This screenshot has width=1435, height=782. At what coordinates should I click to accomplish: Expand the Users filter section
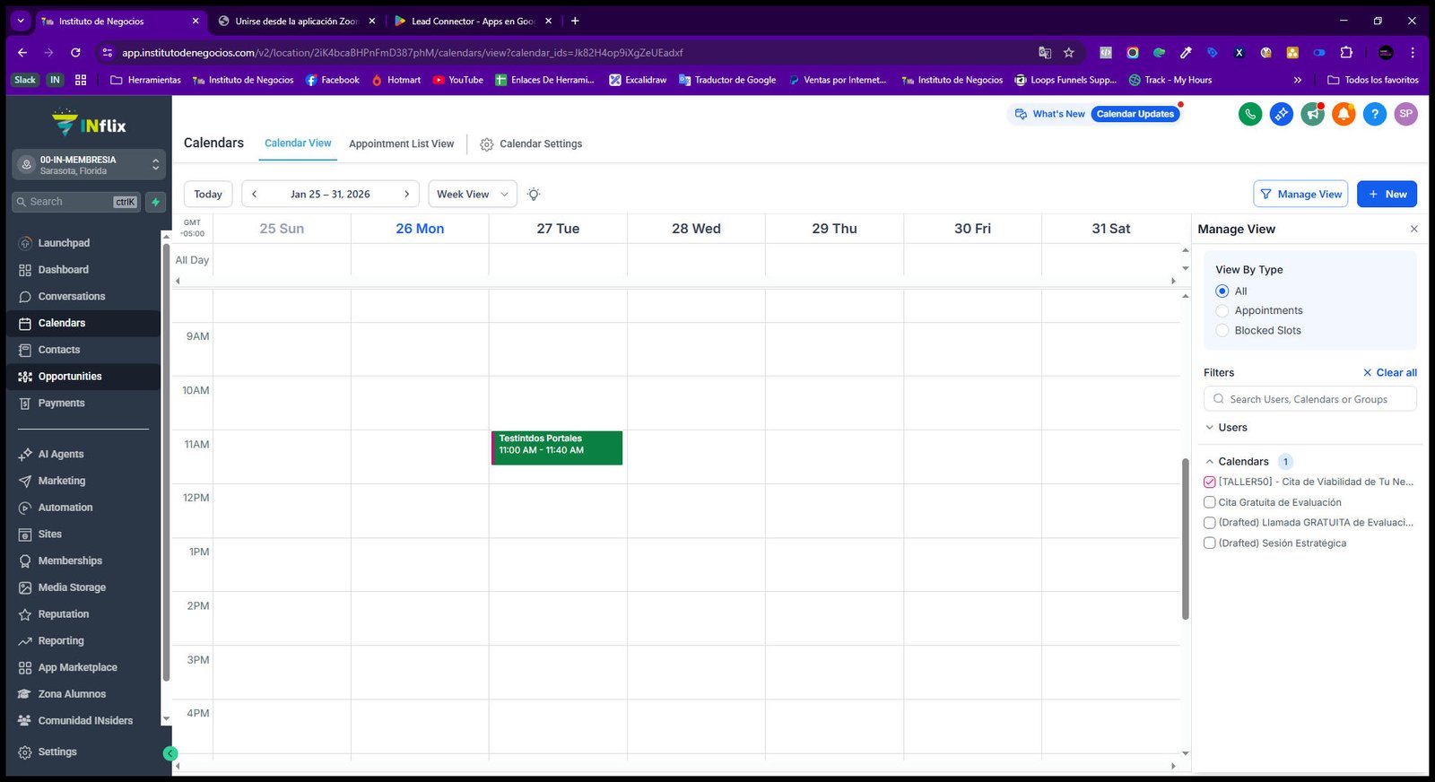pos(1225,428)
